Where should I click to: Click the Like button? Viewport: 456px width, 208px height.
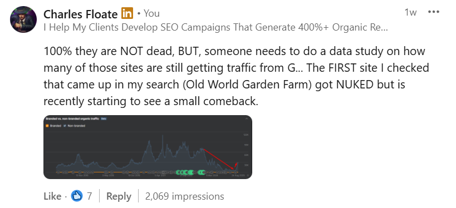[52, 196]
